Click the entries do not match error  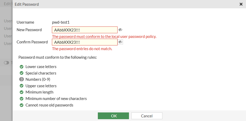tap(82, 49)
